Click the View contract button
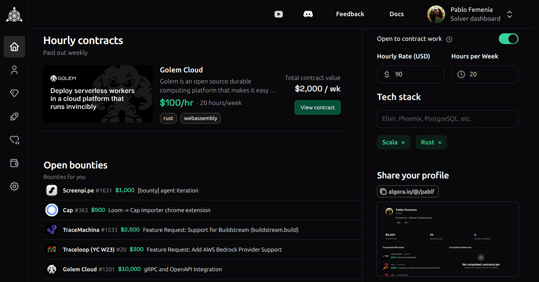This screenshot has width=539, height=282. (x=317, y=107)
